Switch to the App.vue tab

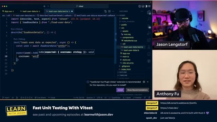pos(8,11)
